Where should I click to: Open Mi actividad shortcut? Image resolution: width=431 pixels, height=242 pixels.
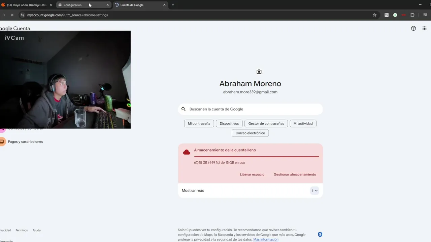(303, 124)
